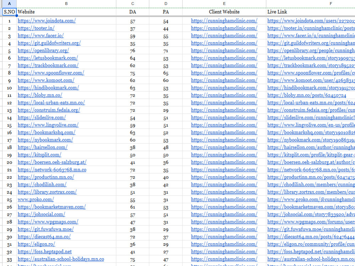Screen dimensions: 355x266
Task: Open the komoot.com website link
Action: [x=46, y=80]
